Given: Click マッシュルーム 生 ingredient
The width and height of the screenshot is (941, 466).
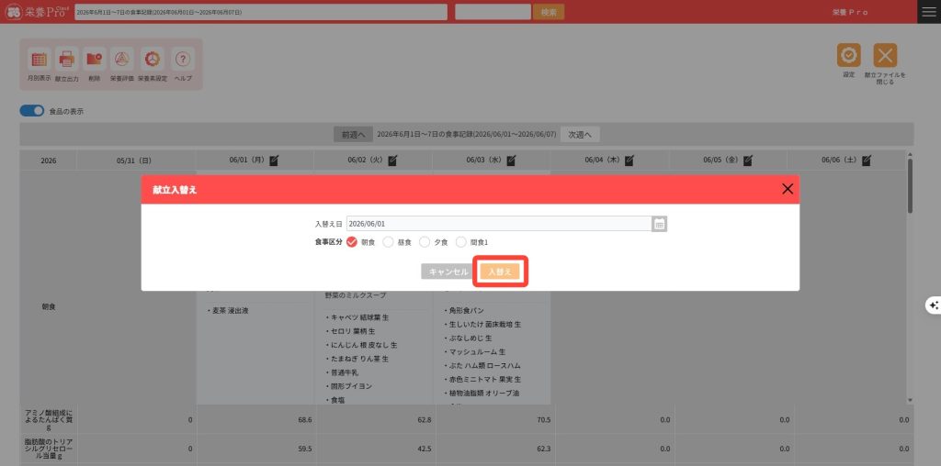Looking at the screenshot, I should coord(475,351).
